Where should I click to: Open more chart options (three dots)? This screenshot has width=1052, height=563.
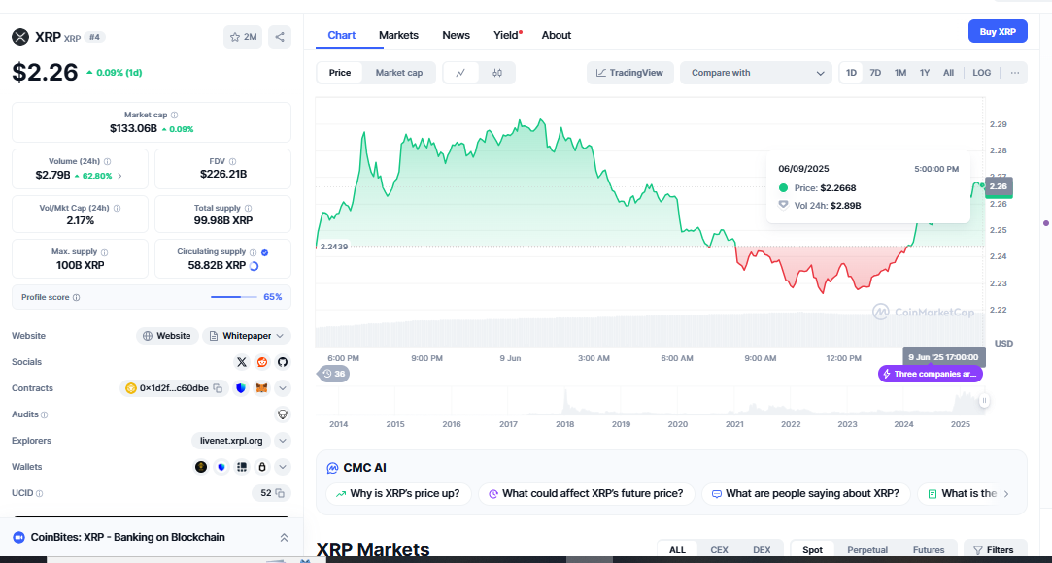[x=1015, y=73]
